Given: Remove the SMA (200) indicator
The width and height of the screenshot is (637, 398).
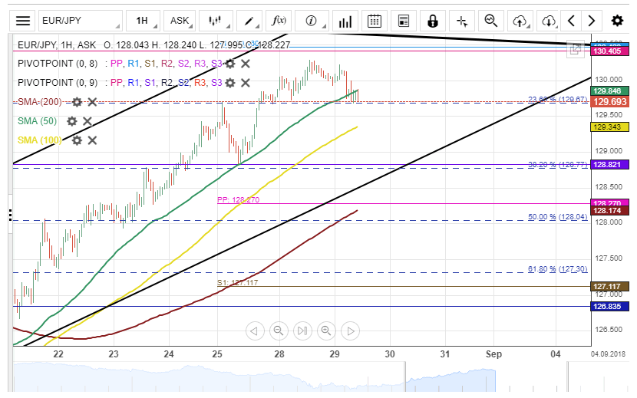Looking at the screenshot, I should tap(92, 102).
